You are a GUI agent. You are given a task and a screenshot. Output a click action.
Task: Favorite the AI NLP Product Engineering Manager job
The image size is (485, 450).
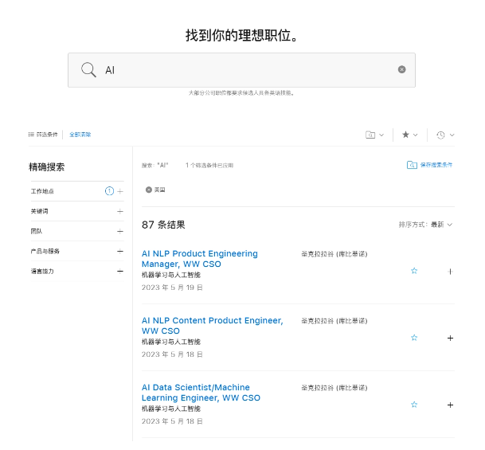pos(414,271)
